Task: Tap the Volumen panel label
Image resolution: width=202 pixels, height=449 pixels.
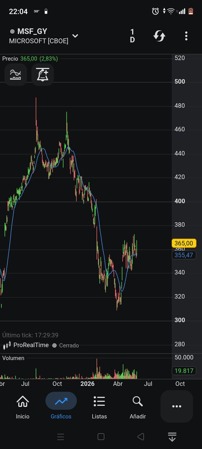Action: [13, 358]
